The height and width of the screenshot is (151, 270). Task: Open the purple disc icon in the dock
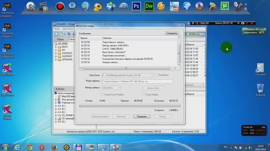coord(200,6)
